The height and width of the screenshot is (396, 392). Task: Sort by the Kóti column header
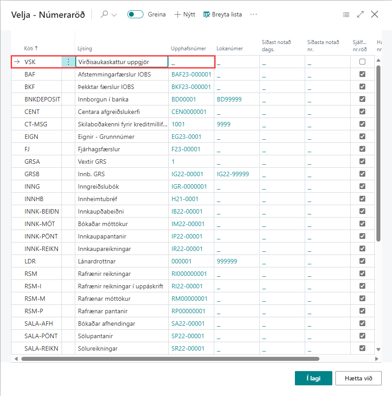click(x=31, y=48)
